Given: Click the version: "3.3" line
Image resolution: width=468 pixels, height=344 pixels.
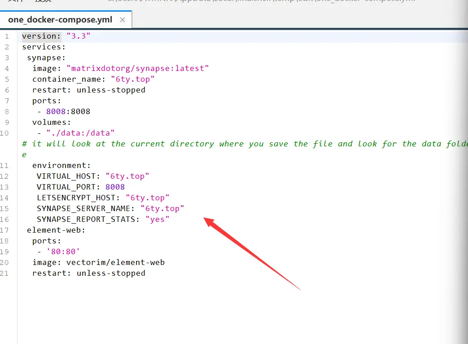Looking at the screenshot, I should (x=56, y=36).
